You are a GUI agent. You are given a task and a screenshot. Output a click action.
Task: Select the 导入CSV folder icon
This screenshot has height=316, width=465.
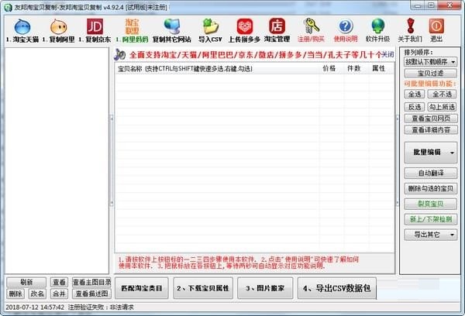(x=210, y=30)
